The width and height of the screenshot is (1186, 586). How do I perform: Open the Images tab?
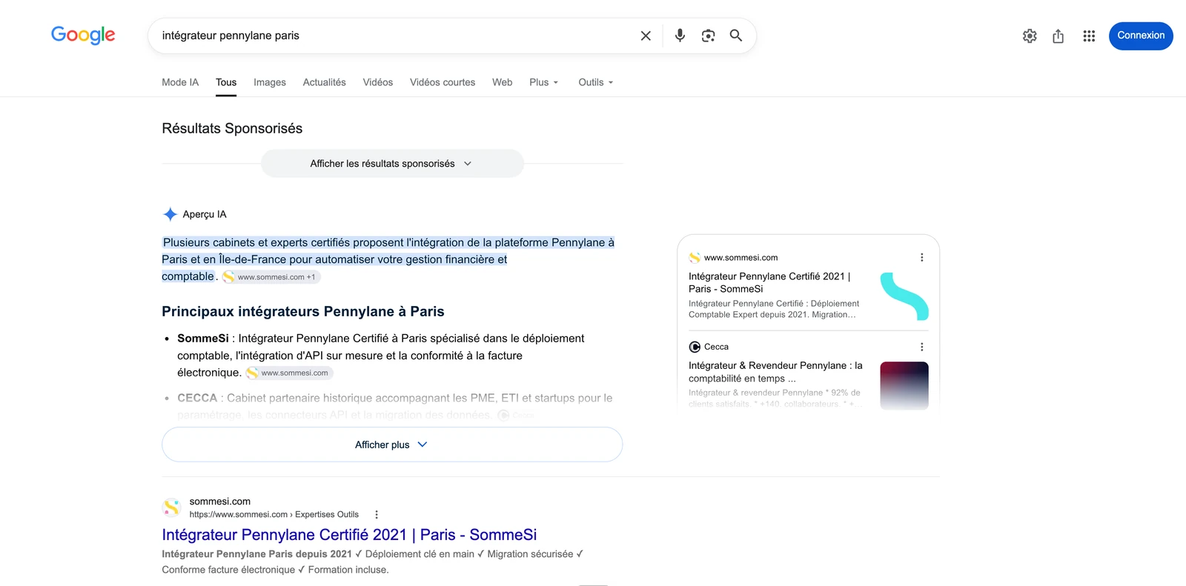[270, 82]
